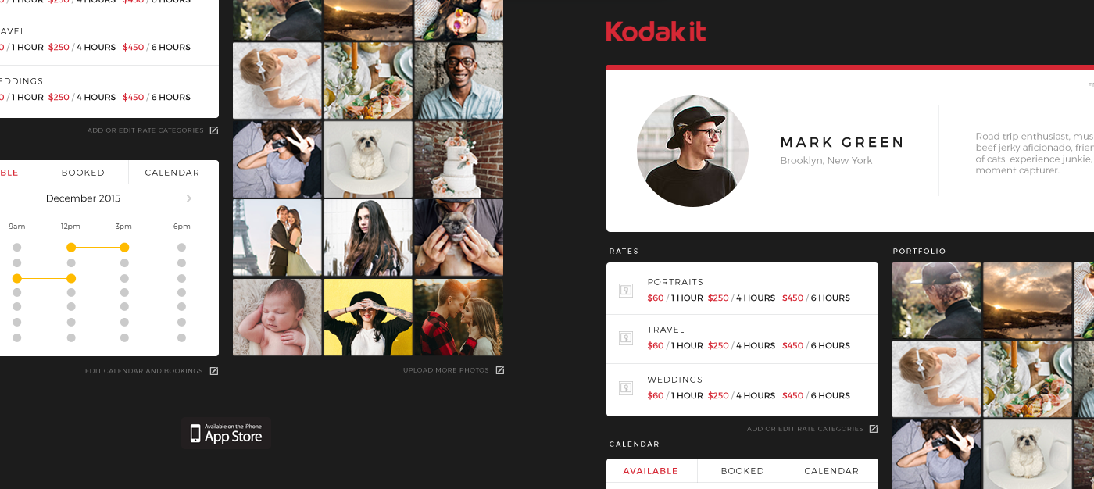Open the App Store download badge

coord(227,433)
